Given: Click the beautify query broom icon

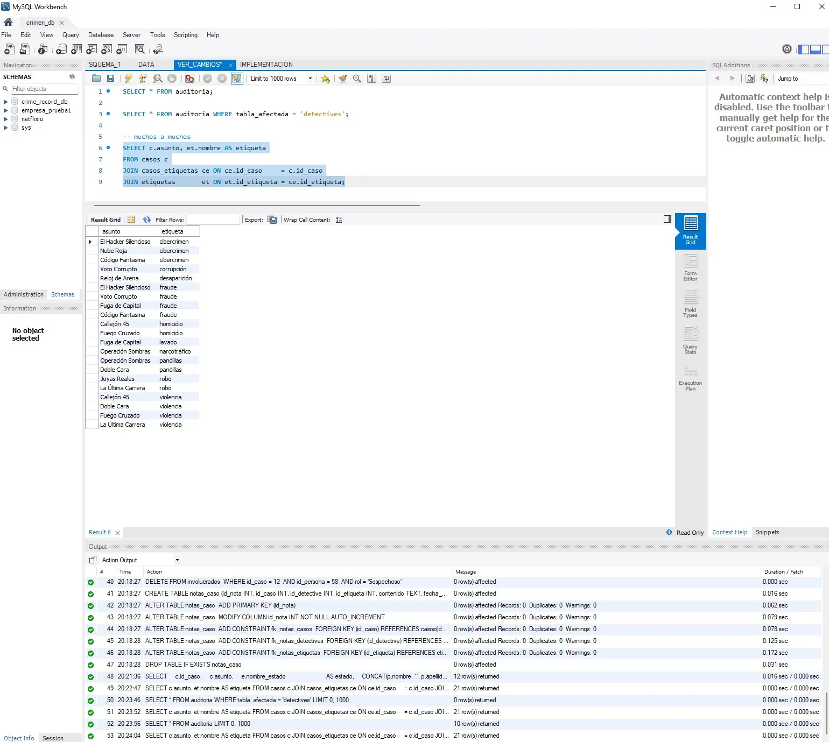Looking at the screenshot, I should point(342,79).
